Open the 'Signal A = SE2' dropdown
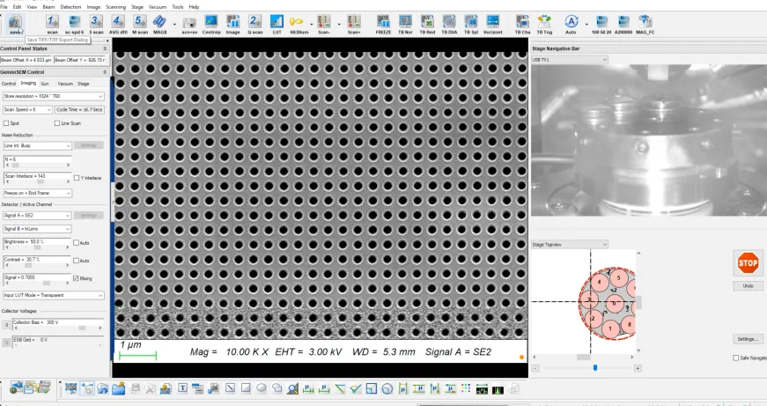This screenshot has height=406, width=767. click(x=37, y=216)
